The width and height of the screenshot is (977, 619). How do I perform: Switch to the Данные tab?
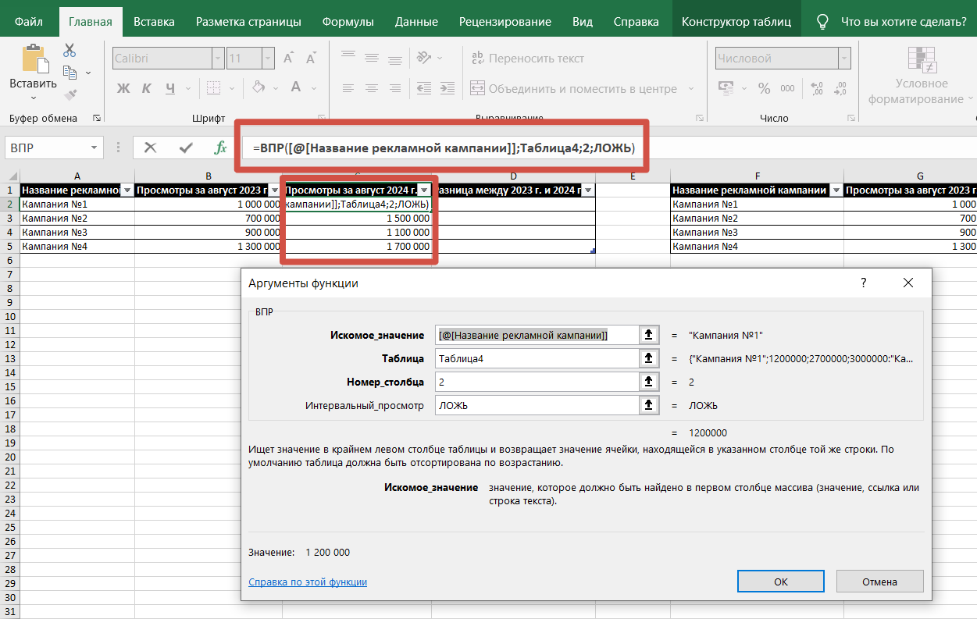coord(416,22)
